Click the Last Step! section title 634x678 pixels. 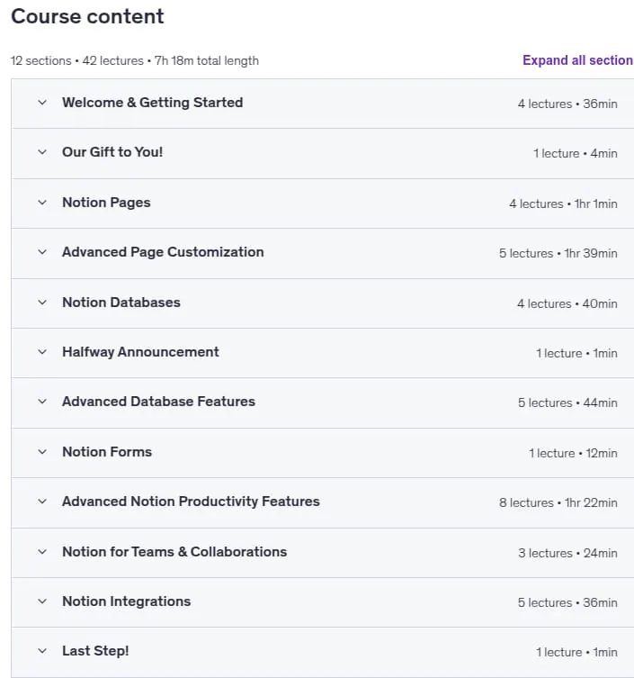[x=95, y=651]
